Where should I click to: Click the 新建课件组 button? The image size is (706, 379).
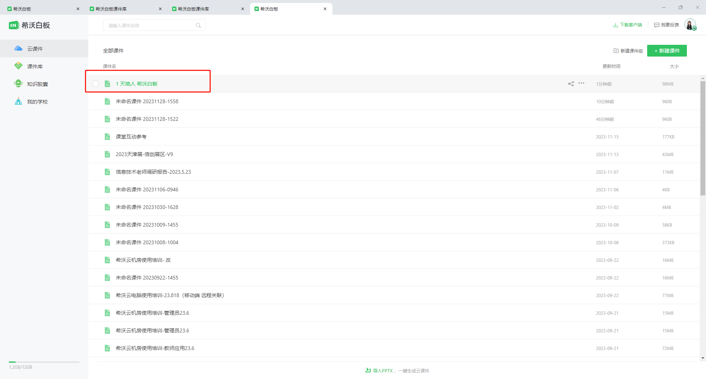point(628,51)
